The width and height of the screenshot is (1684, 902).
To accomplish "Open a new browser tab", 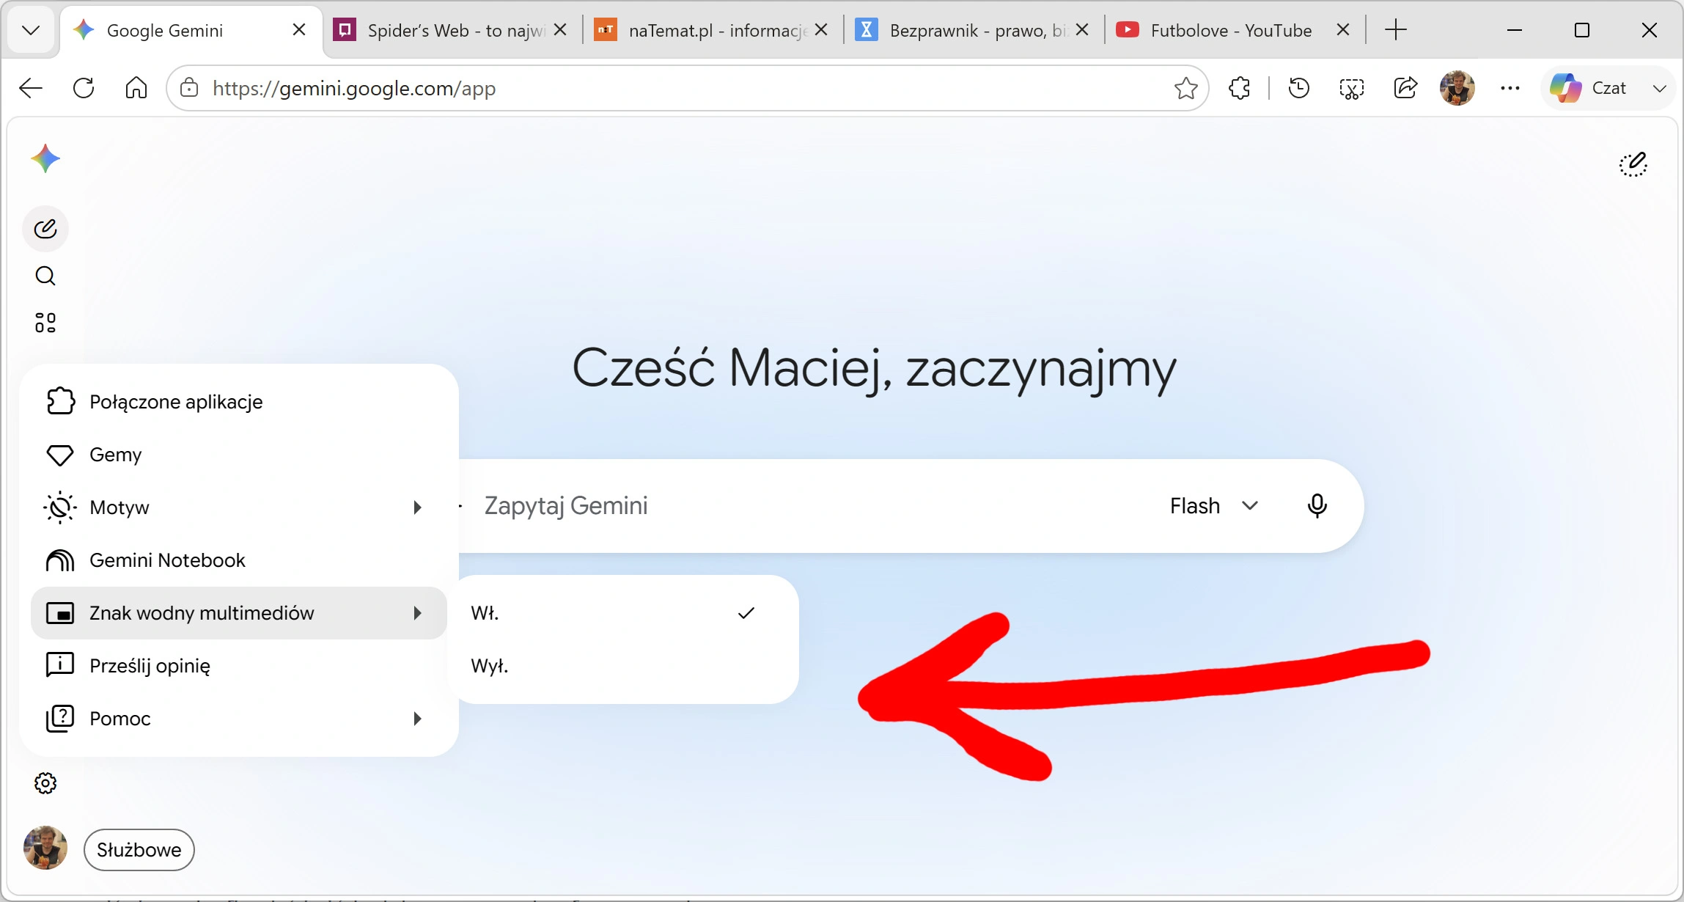I will click(x=1396, y=30).
